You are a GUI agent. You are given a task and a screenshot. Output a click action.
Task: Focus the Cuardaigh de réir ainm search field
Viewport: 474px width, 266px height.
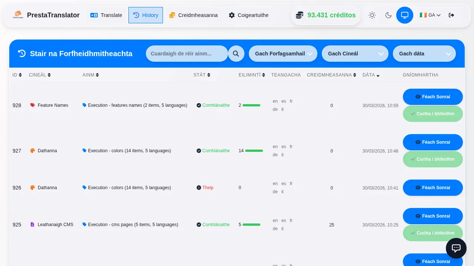point(187,54)
